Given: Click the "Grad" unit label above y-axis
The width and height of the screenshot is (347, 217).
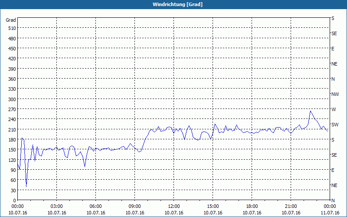Looking at the screenshot, I should [x=11, y=20].
